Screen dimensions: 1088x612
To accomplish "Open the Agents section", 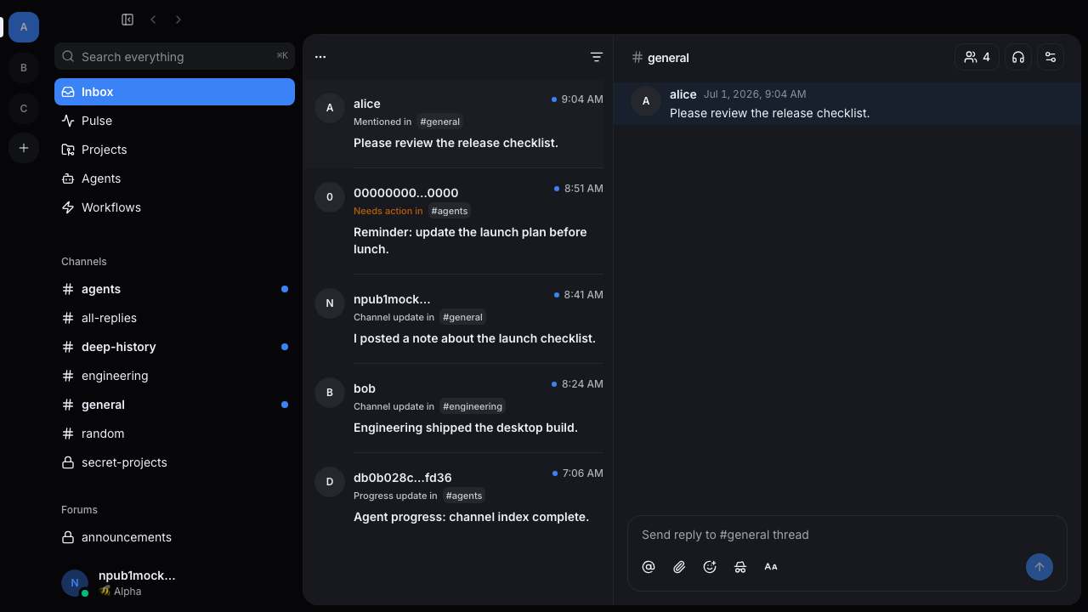I will [x=174, y=178].
